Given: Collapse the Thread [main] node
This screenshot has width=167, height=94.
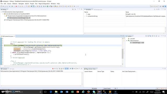Looking at the screenshot, I should click(5, 16).
